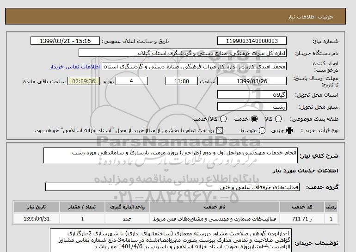
Task: Click service code cell ز-71-711
Action: pos(302,219)
